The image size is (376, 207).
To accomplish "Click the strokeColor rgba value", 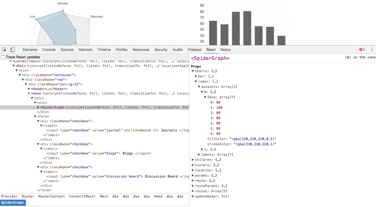I will tap(255, 144).
